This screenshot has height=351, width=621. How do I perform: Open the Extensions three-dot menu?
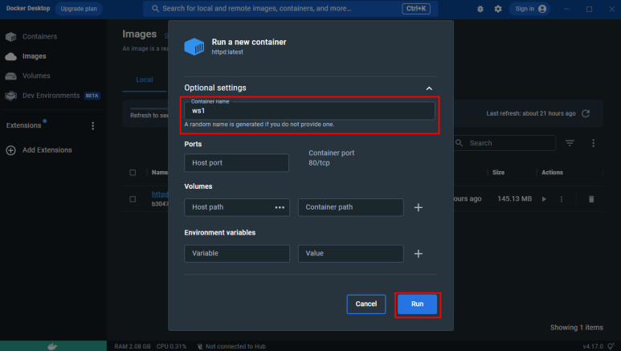pyautogui.click(x=92, y=125)
